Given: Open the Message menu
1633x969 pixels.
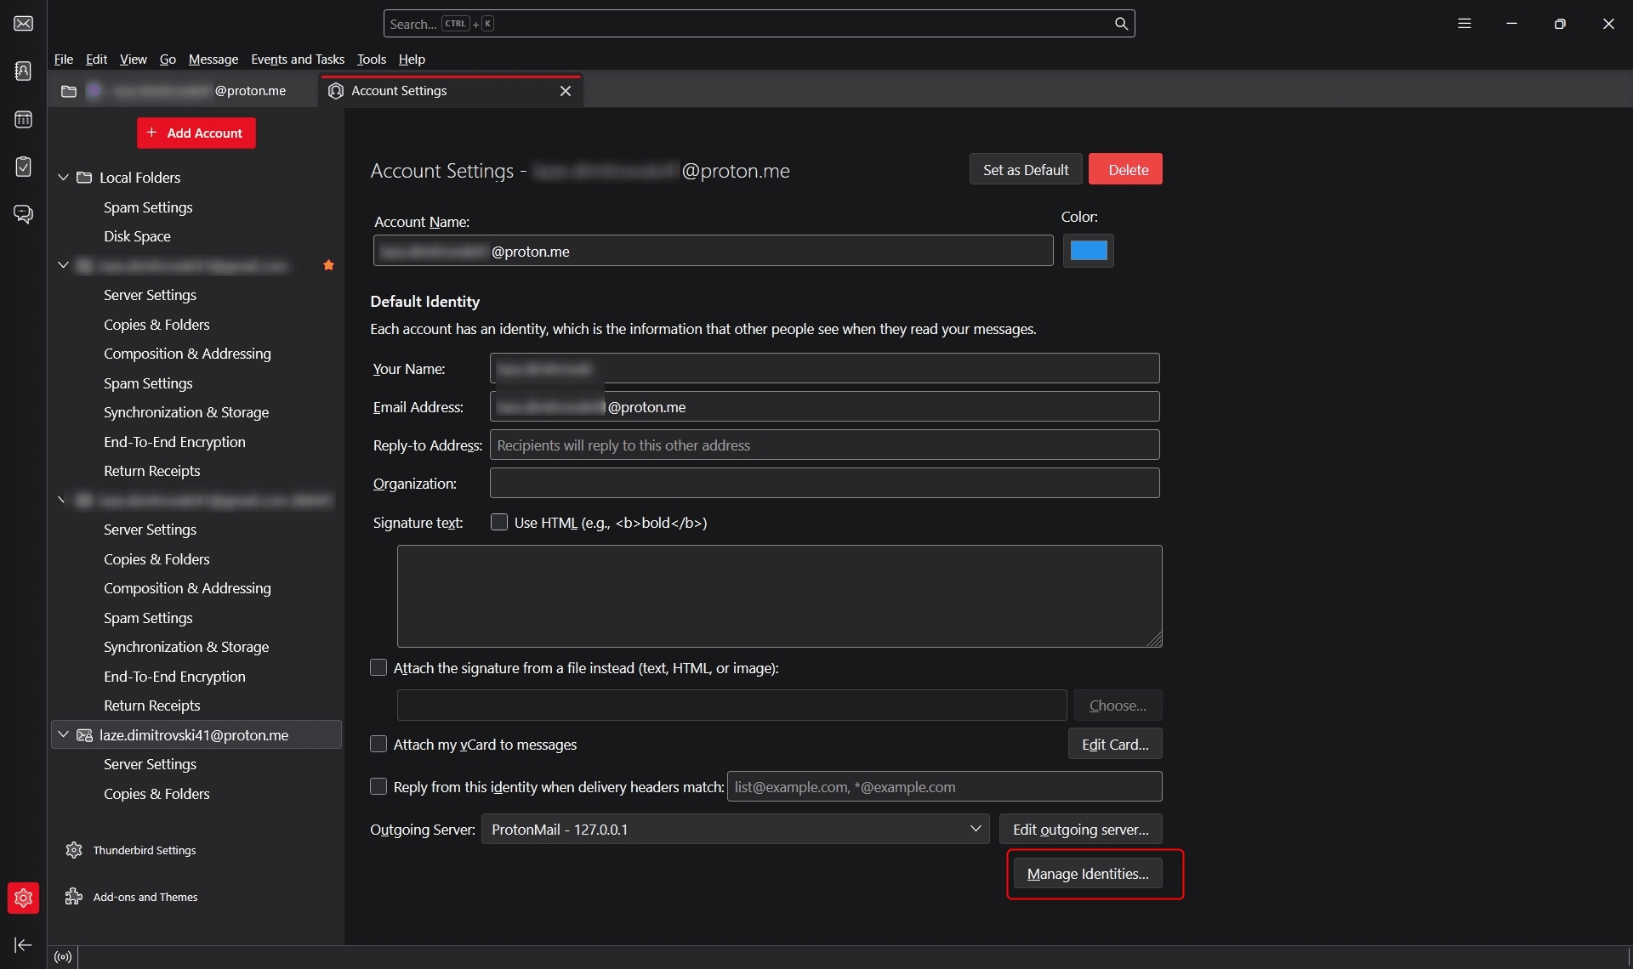Looking at the screenshot, I should (213, 59).
